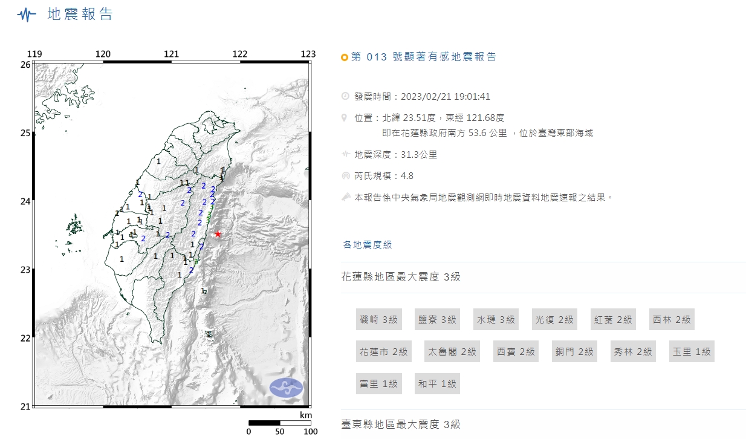Click the blue weather bureau logo on map
Screen dimensions: 746x439
[286, 387]
